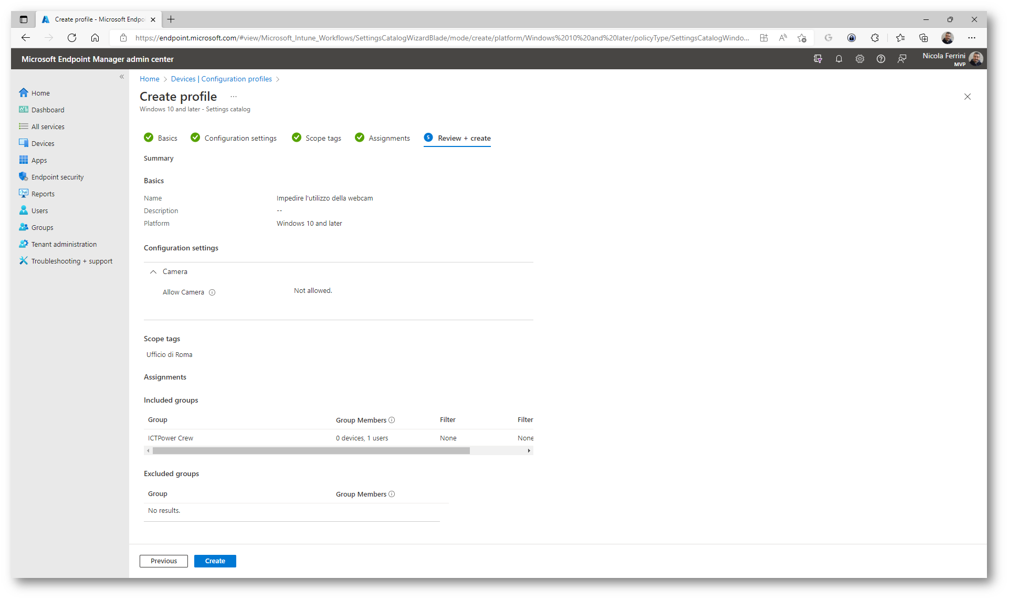Refresh the browser page

point(72,38)
